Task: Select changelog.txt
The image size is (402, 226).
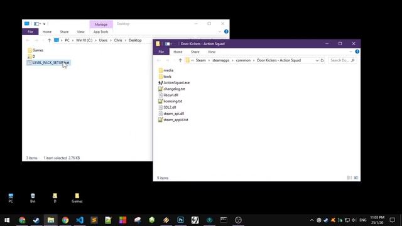Action: [x=171, y=89]
